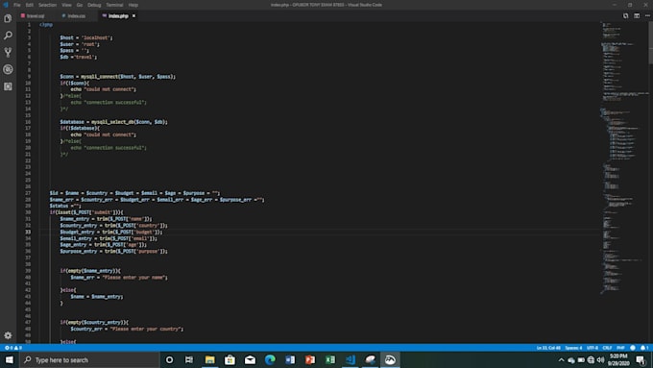Image resolution: width=653 pixels, height=368 pixels.
Task: Click the CRLF end-of-line selector
Action: (607, 348)
